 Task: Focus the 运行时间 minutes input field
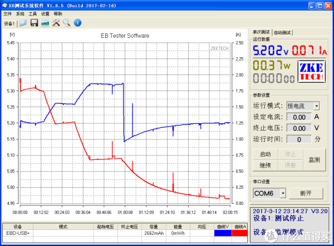tap(299, 139)
